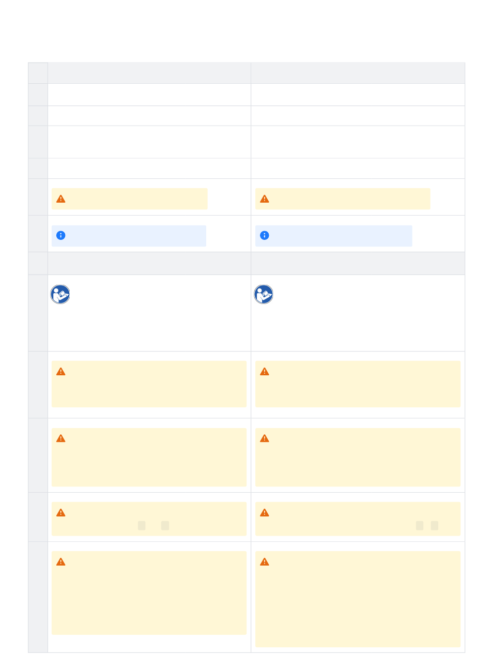Click warning icon in bottom-most left yellow panel
Screen dimensions: 491x655
[x=61, y=561]
